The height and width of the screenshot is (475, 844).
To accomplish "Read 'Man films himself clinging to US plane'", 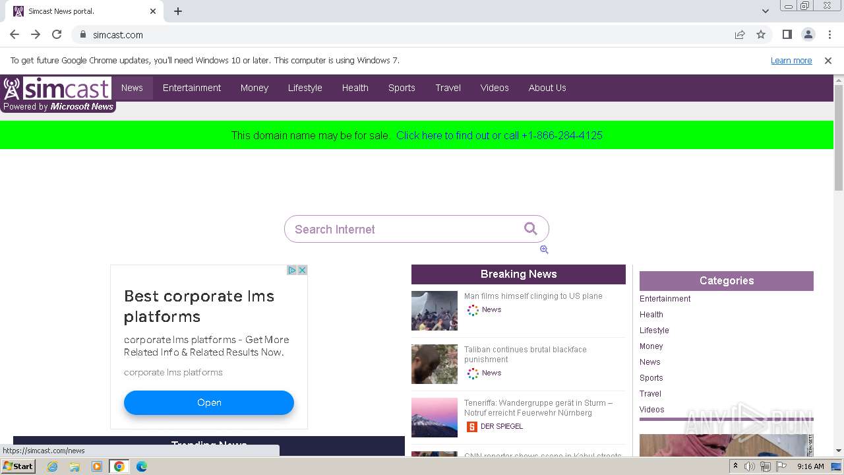I will coord(533,296).
